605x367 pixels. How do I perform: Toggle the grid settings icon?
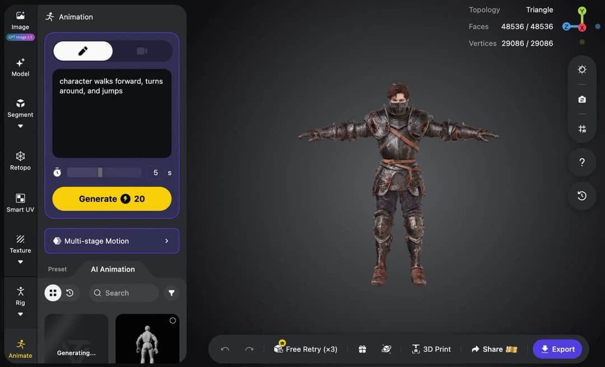point(582,129)
